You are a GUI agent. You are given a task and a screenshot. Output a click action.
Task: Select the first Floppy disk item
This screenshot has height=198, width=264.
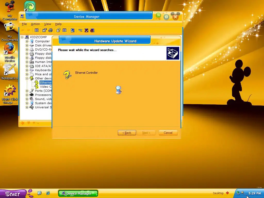(43, 54)
